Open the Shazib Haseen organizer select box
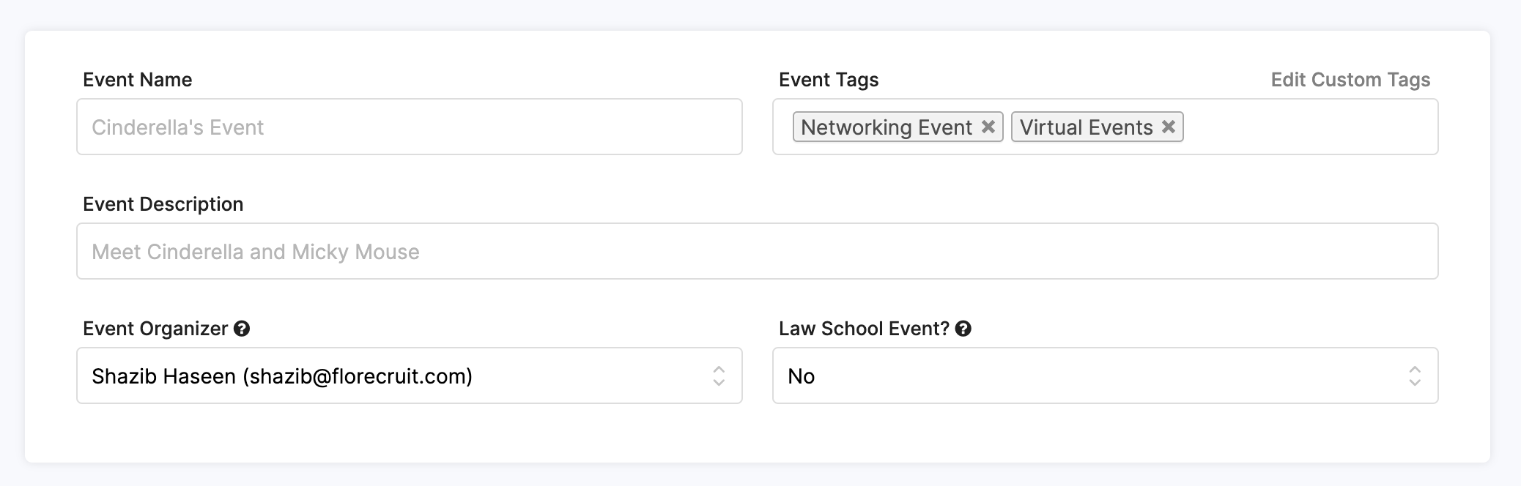The image size is (1521, 486). tap(396, 375)
